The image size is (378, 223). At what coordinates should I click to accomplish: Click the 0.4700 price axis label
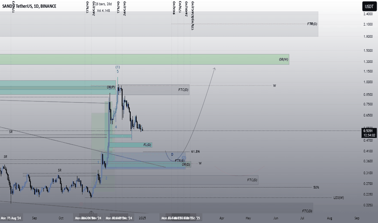(368, 140)
